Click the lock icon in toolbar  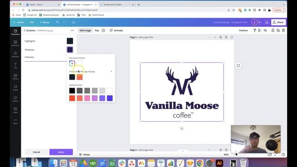point(273,30)
